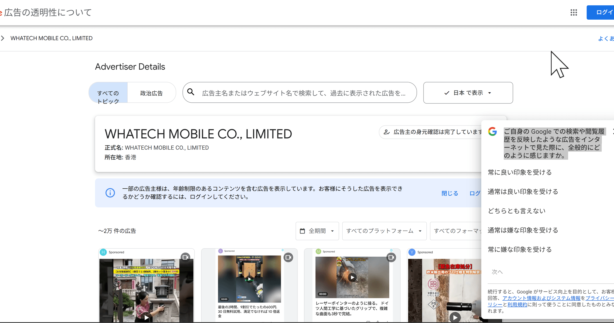Play the laser pointer ad video
Image resolution: width=614 pixels, height=323 pixels.
pos(352,277)
